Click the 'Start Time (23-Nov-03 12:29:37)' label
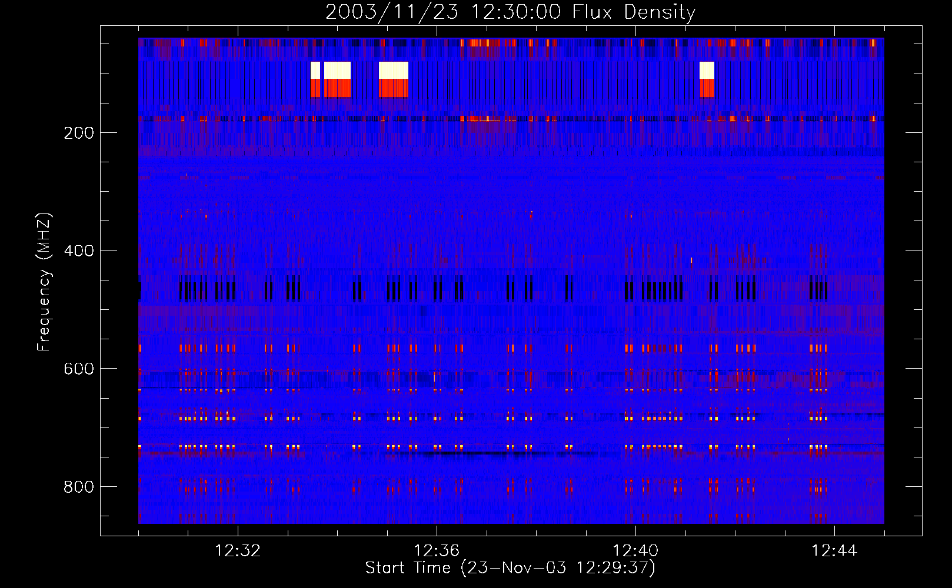 coord(510,568)
